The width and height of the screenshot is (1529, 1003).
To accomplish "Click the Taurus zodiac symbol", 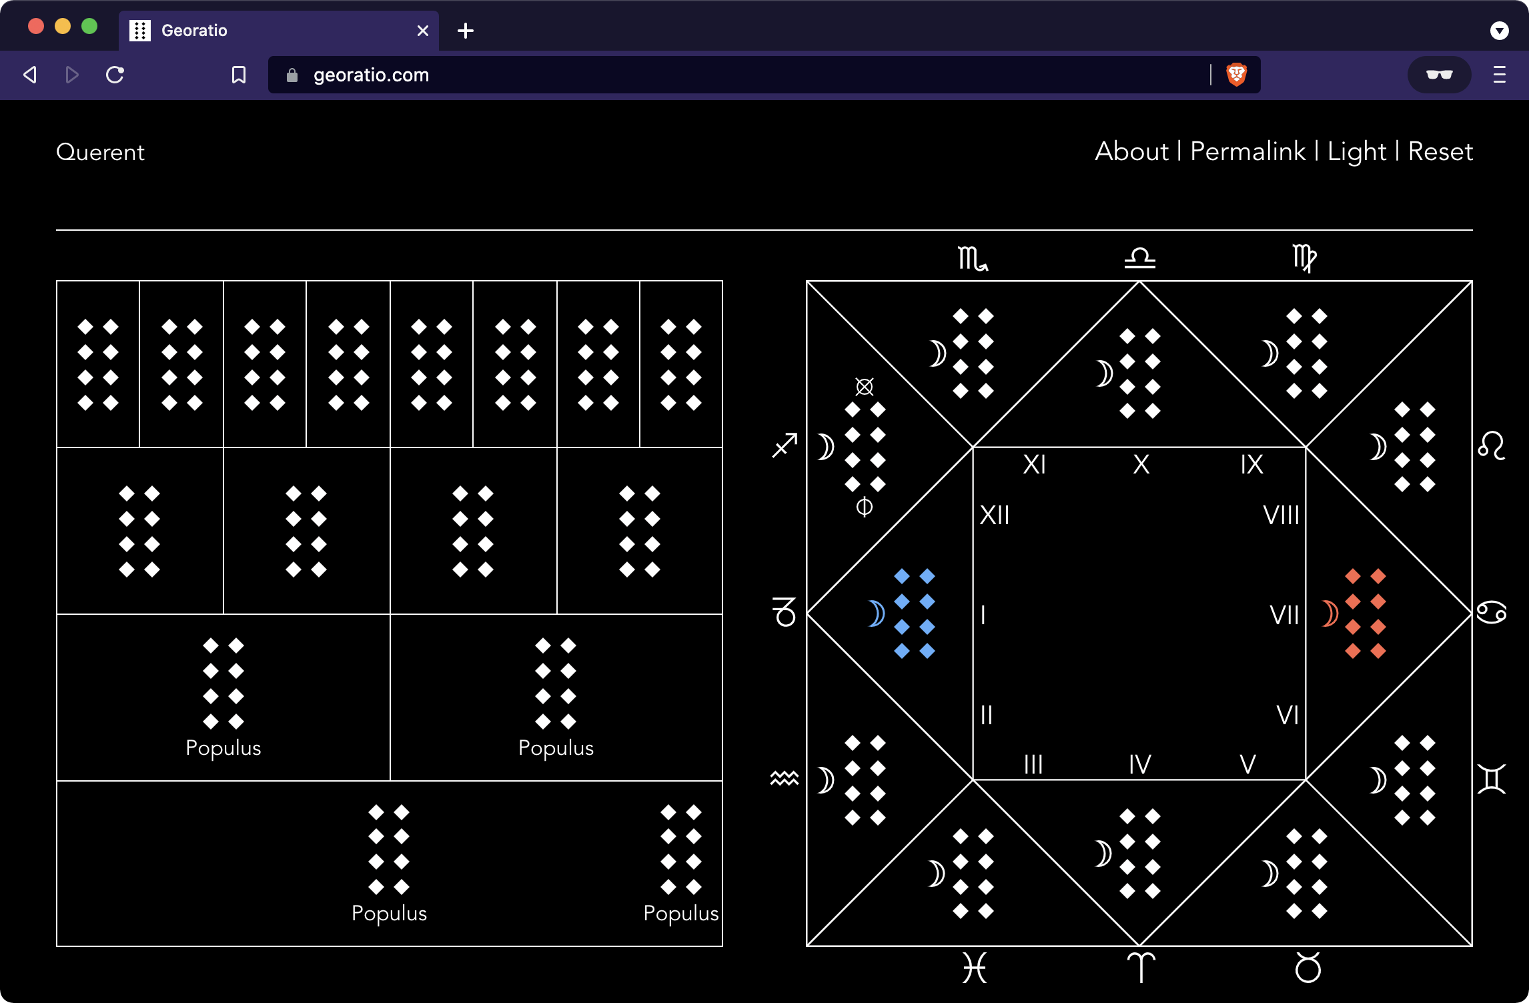I will pos(1308,968).
